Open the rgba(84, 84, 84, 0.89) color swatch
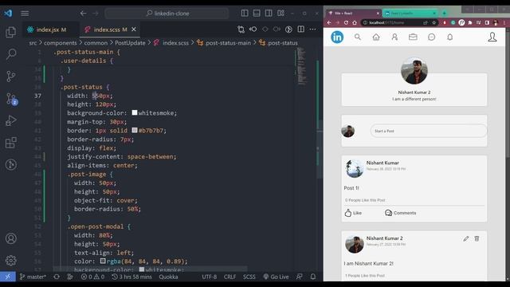 pos(103,261)
